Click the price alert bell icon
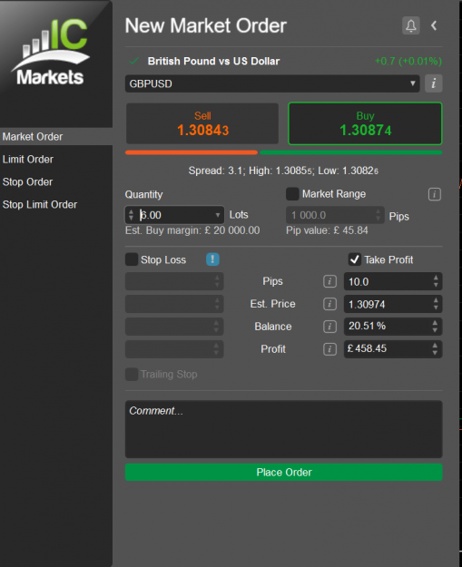 coord(410,25)
